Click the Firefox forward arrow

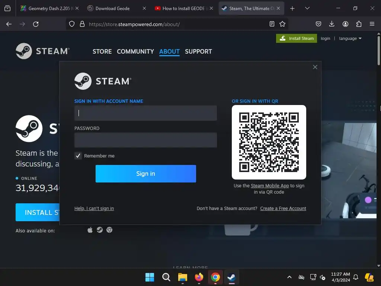tap(22, 24)
